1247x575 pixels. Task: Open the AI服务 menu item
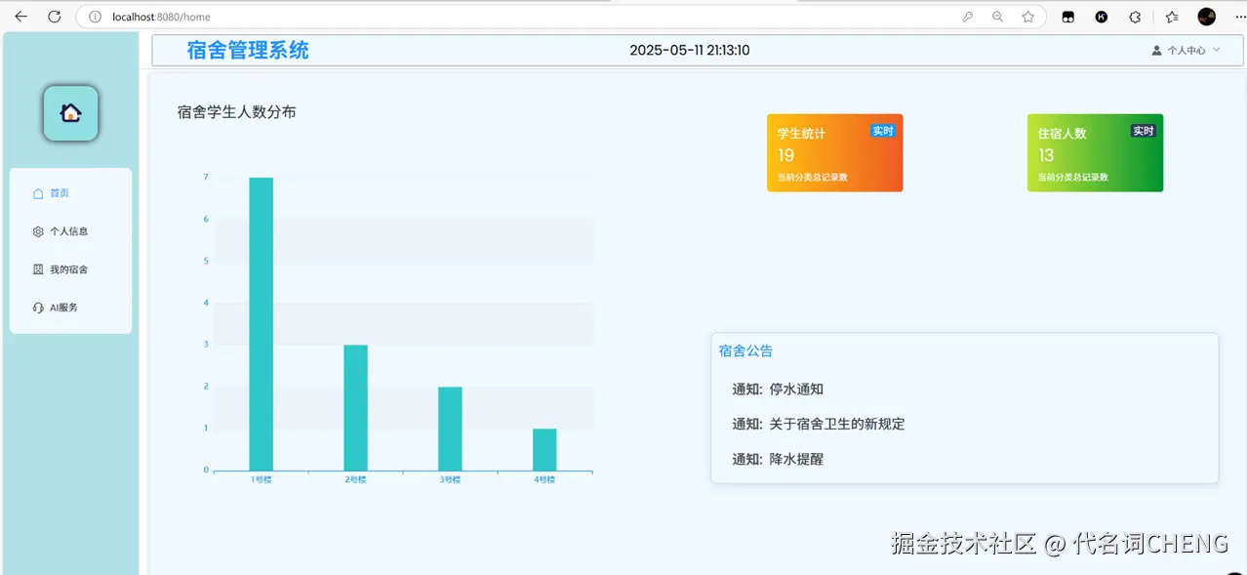70,308
